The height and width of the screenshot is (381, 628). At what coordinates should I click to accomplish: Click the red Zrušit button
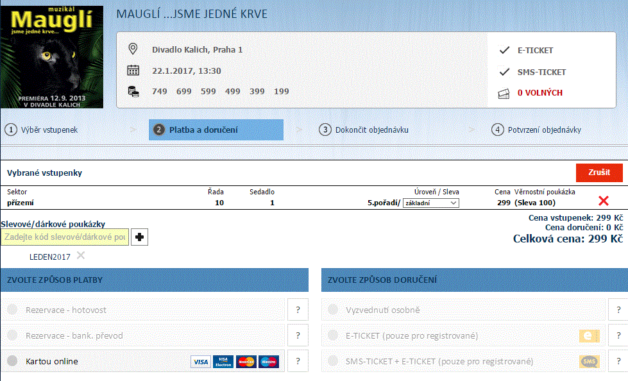(599, 173)
